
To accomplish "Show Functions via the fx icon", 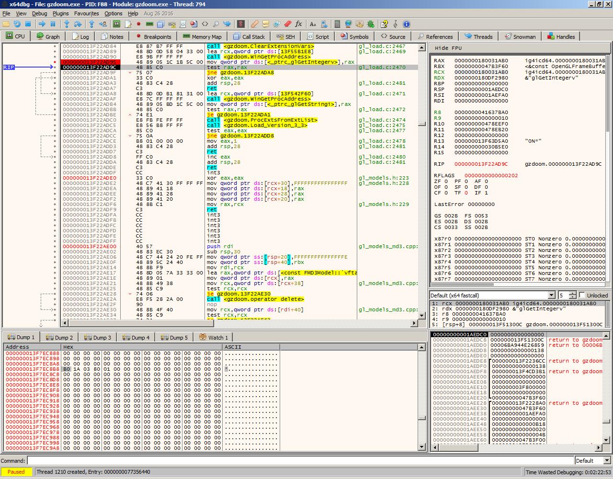I will (299, 23).
